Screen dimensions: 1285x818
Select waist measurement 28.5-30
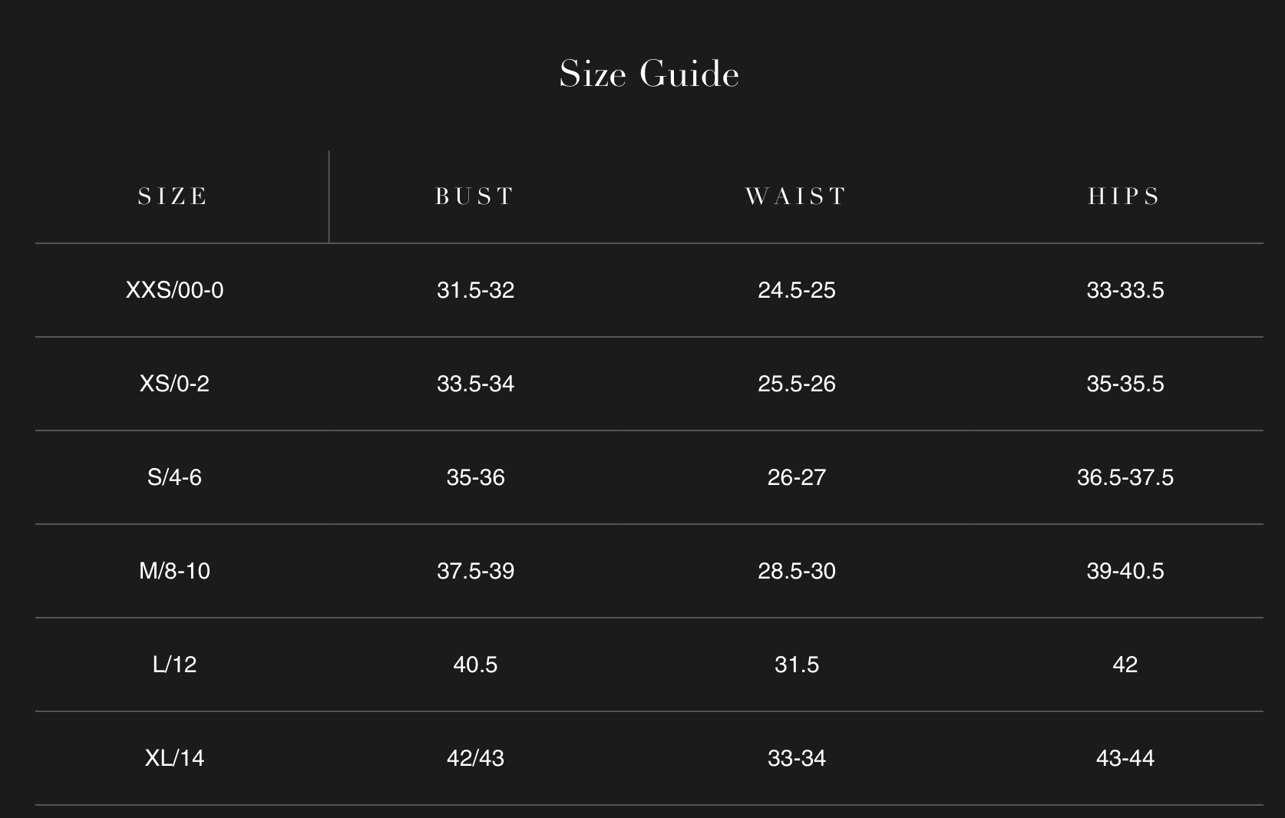tap(796, 571)
